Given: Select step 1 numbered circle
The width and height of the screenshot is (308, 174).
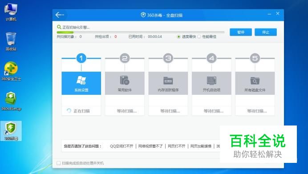Looking at the screenshot, I should pos(81,58).
